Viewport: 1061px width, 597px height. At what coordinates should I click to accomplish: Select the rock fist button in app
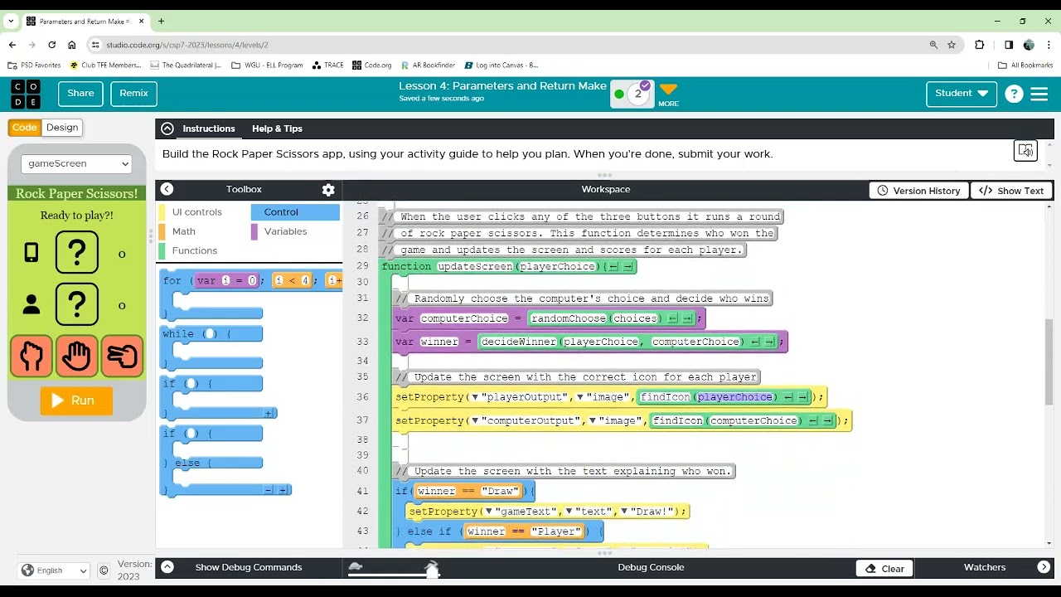coord(31,357)
